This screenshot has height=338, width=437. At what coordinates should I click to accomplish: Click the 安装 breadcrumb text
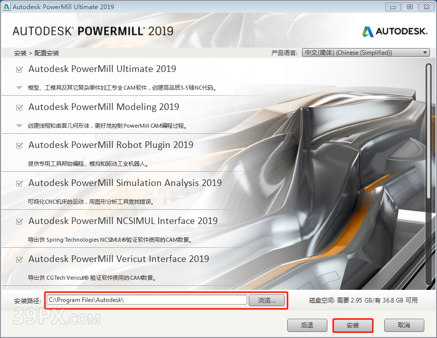click(20, 53)
